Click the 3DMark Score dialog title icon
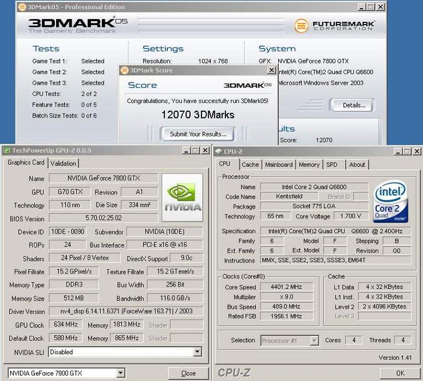The width and height of the screenshot is (423, 381). point(124,70)
